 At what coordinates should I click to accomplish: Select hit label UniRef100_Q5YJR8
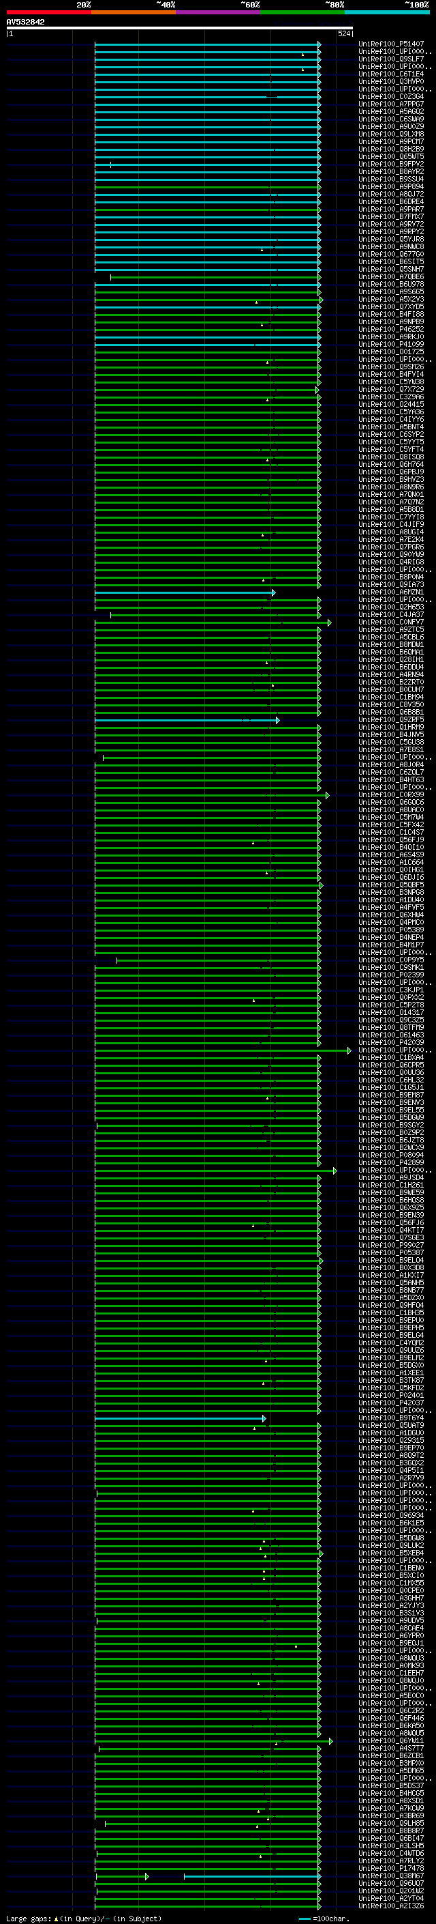click(x=391, y=239)
